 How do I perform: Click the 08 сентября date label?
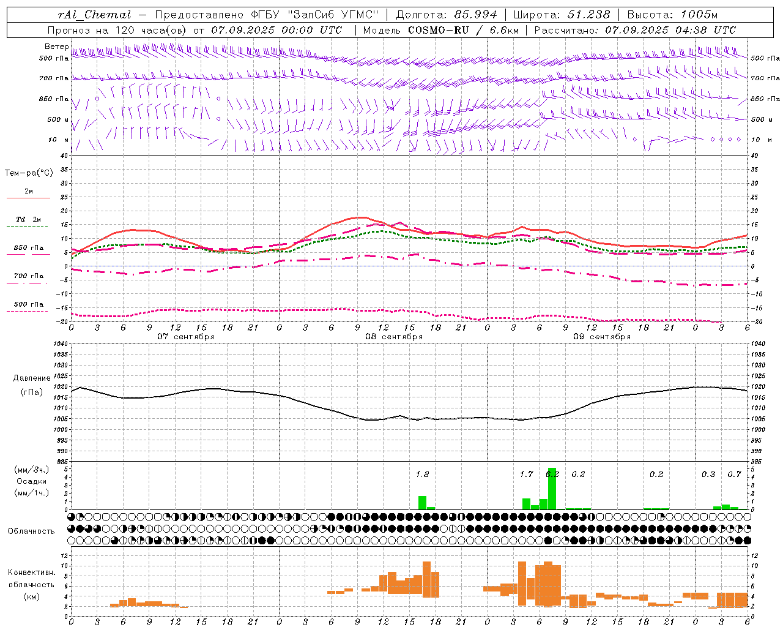coord(394,337)
